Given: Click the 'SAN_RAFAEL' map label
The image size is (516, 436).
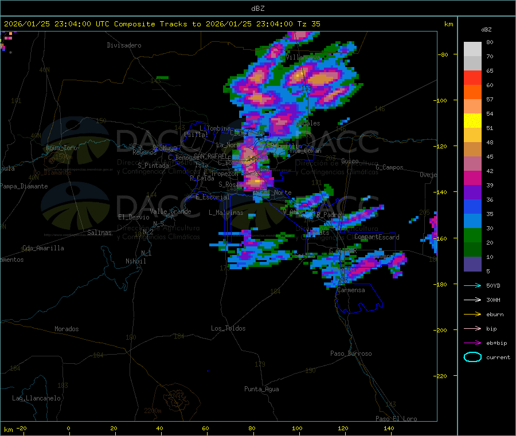Looking at the screenshot, I should tap(210, 156).
